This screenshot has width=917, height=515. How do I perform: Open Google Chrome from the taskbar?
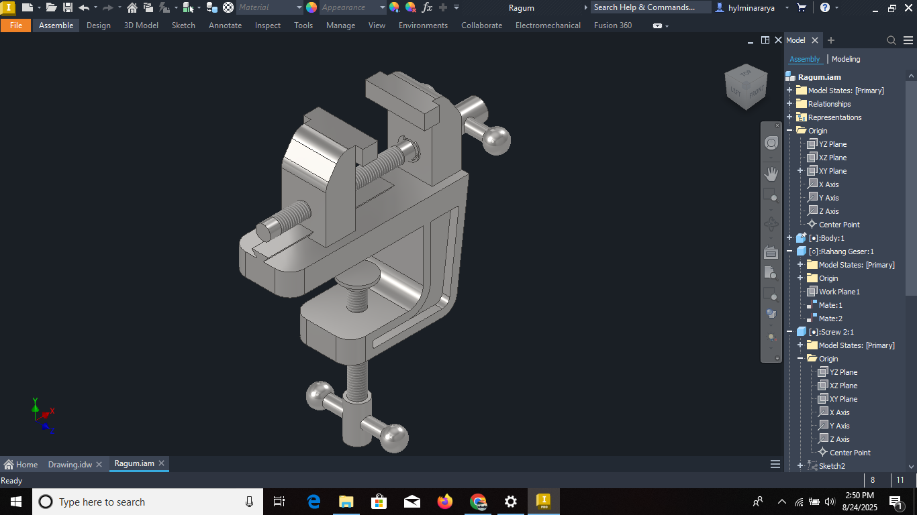[x=477, y=502]
